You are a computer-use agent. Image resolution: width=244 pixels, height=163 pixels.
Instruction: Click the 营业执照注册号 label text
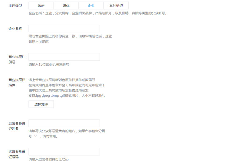tap(17, 59)
